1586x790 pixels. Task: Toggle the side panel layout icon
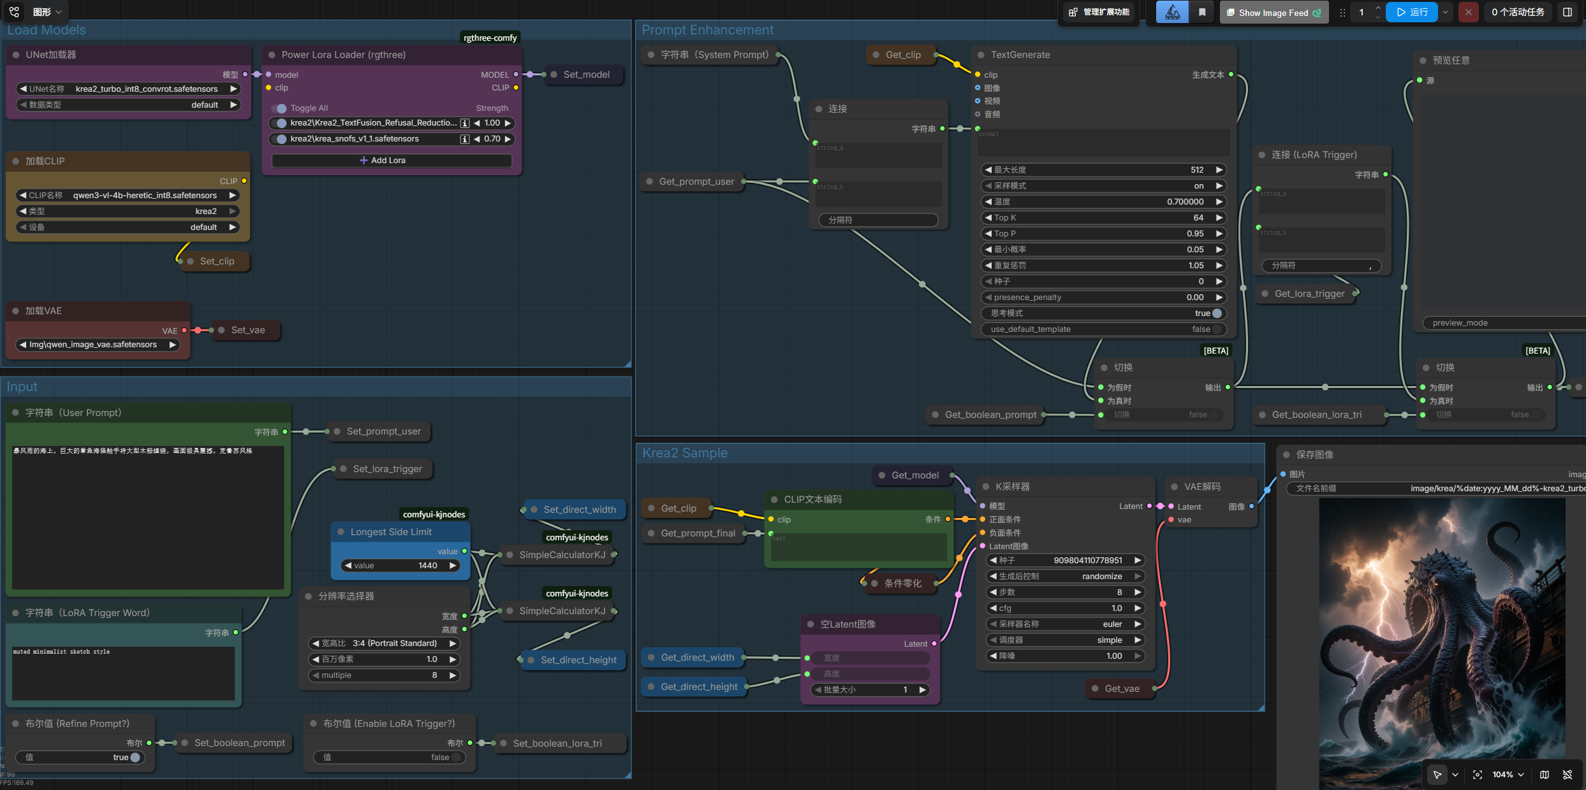[x=1568, y=12]
